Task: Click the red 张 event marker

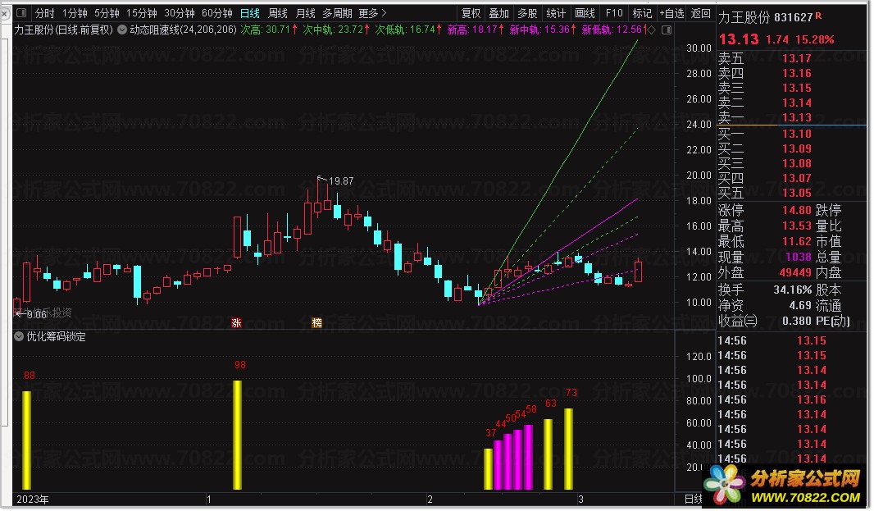Action: pos(236,322)
